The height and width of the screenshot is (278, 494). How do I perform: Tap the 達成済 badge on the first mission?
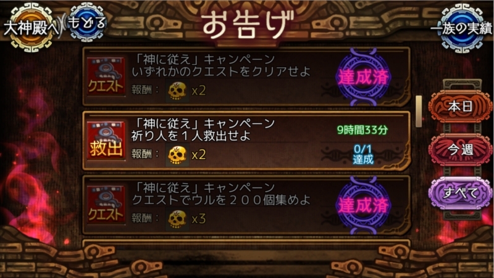(363, 77)
